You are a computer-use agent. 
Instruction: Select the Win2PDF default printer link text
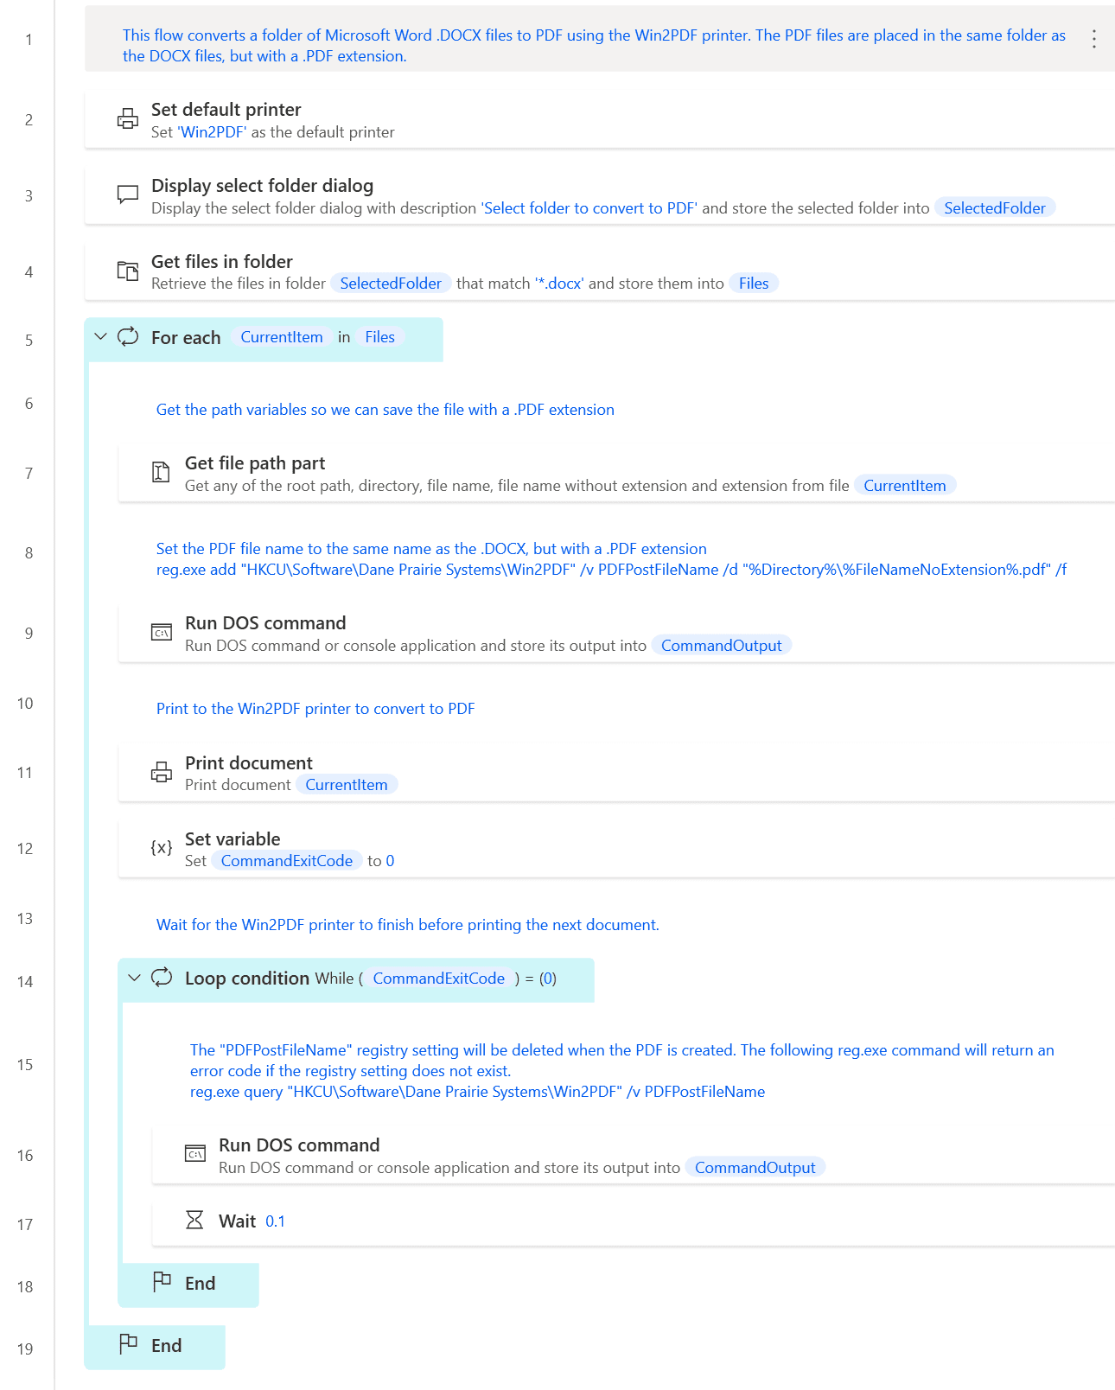coord(213,132)
